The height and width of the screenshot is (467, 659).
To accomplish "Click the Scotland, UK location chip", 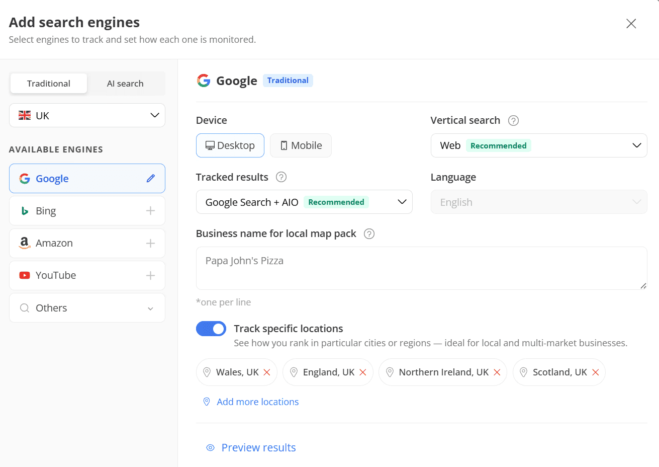I will [x=559, y=372].
